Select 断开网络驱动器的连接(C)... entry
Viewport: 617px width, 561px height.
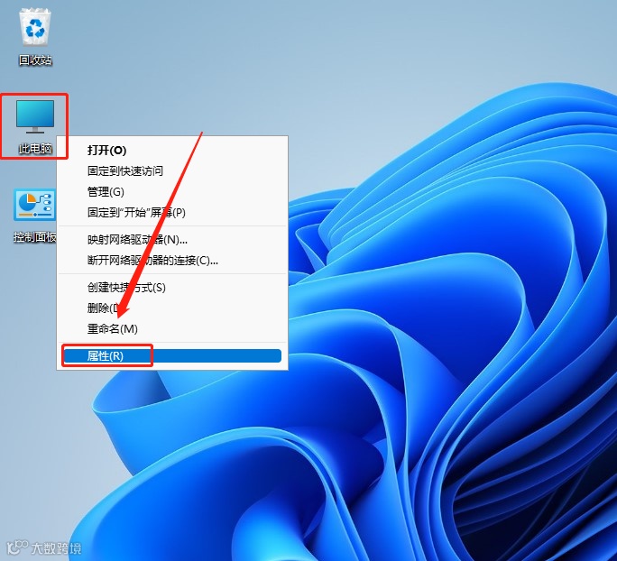point(172,260)
